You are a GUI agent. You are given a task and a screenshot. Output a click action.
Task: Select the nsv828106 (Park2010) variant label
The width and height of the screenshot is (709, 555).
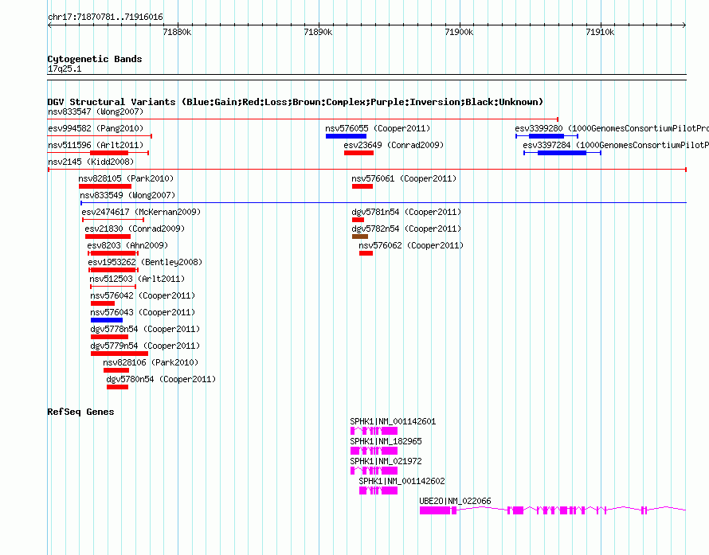[x=151, y=362]
